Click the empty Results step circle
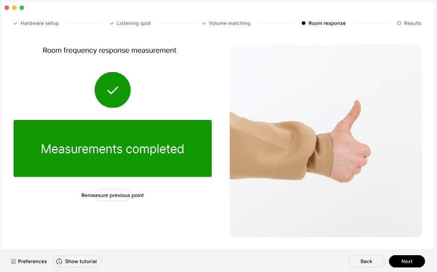The image size is (437, 272). [x=399, y=23]
